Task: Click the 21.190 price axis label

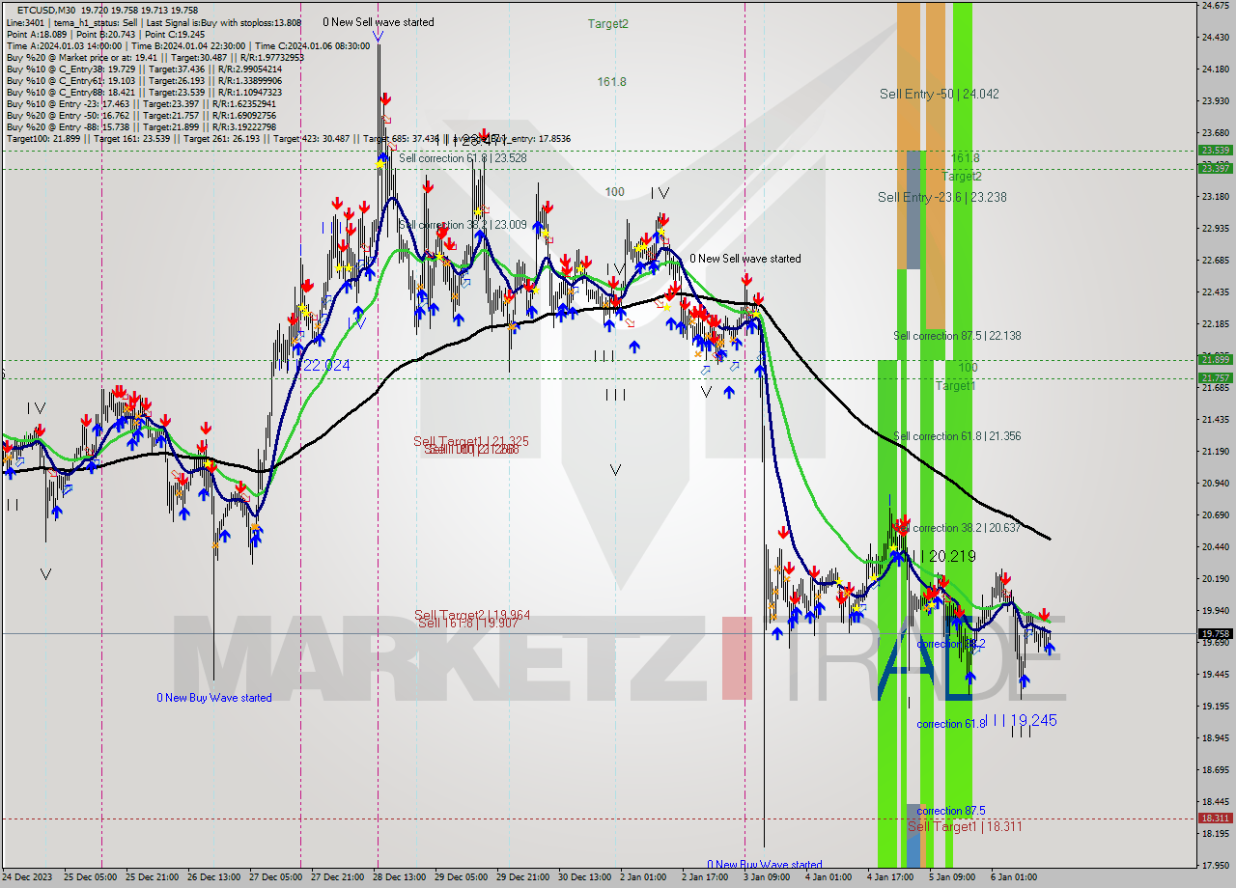Action: 1215,452
